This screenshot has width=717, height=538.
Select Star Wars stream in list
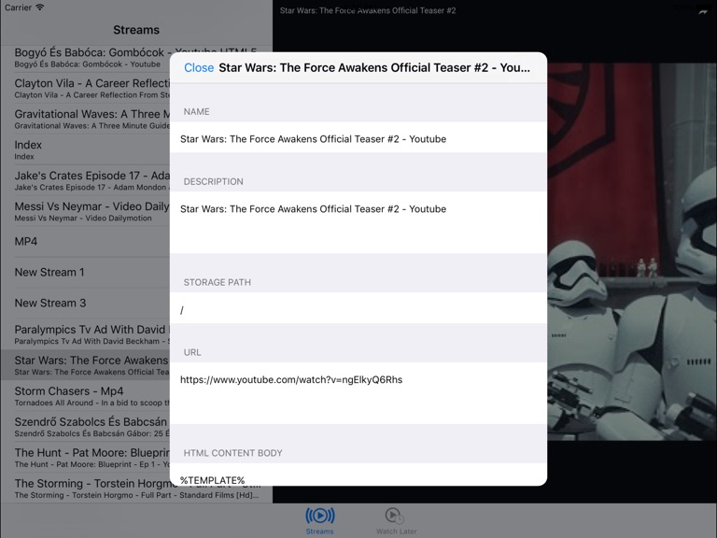(85, 365)
